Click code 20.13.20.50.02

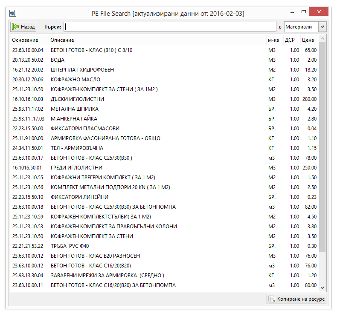point(28,60)
